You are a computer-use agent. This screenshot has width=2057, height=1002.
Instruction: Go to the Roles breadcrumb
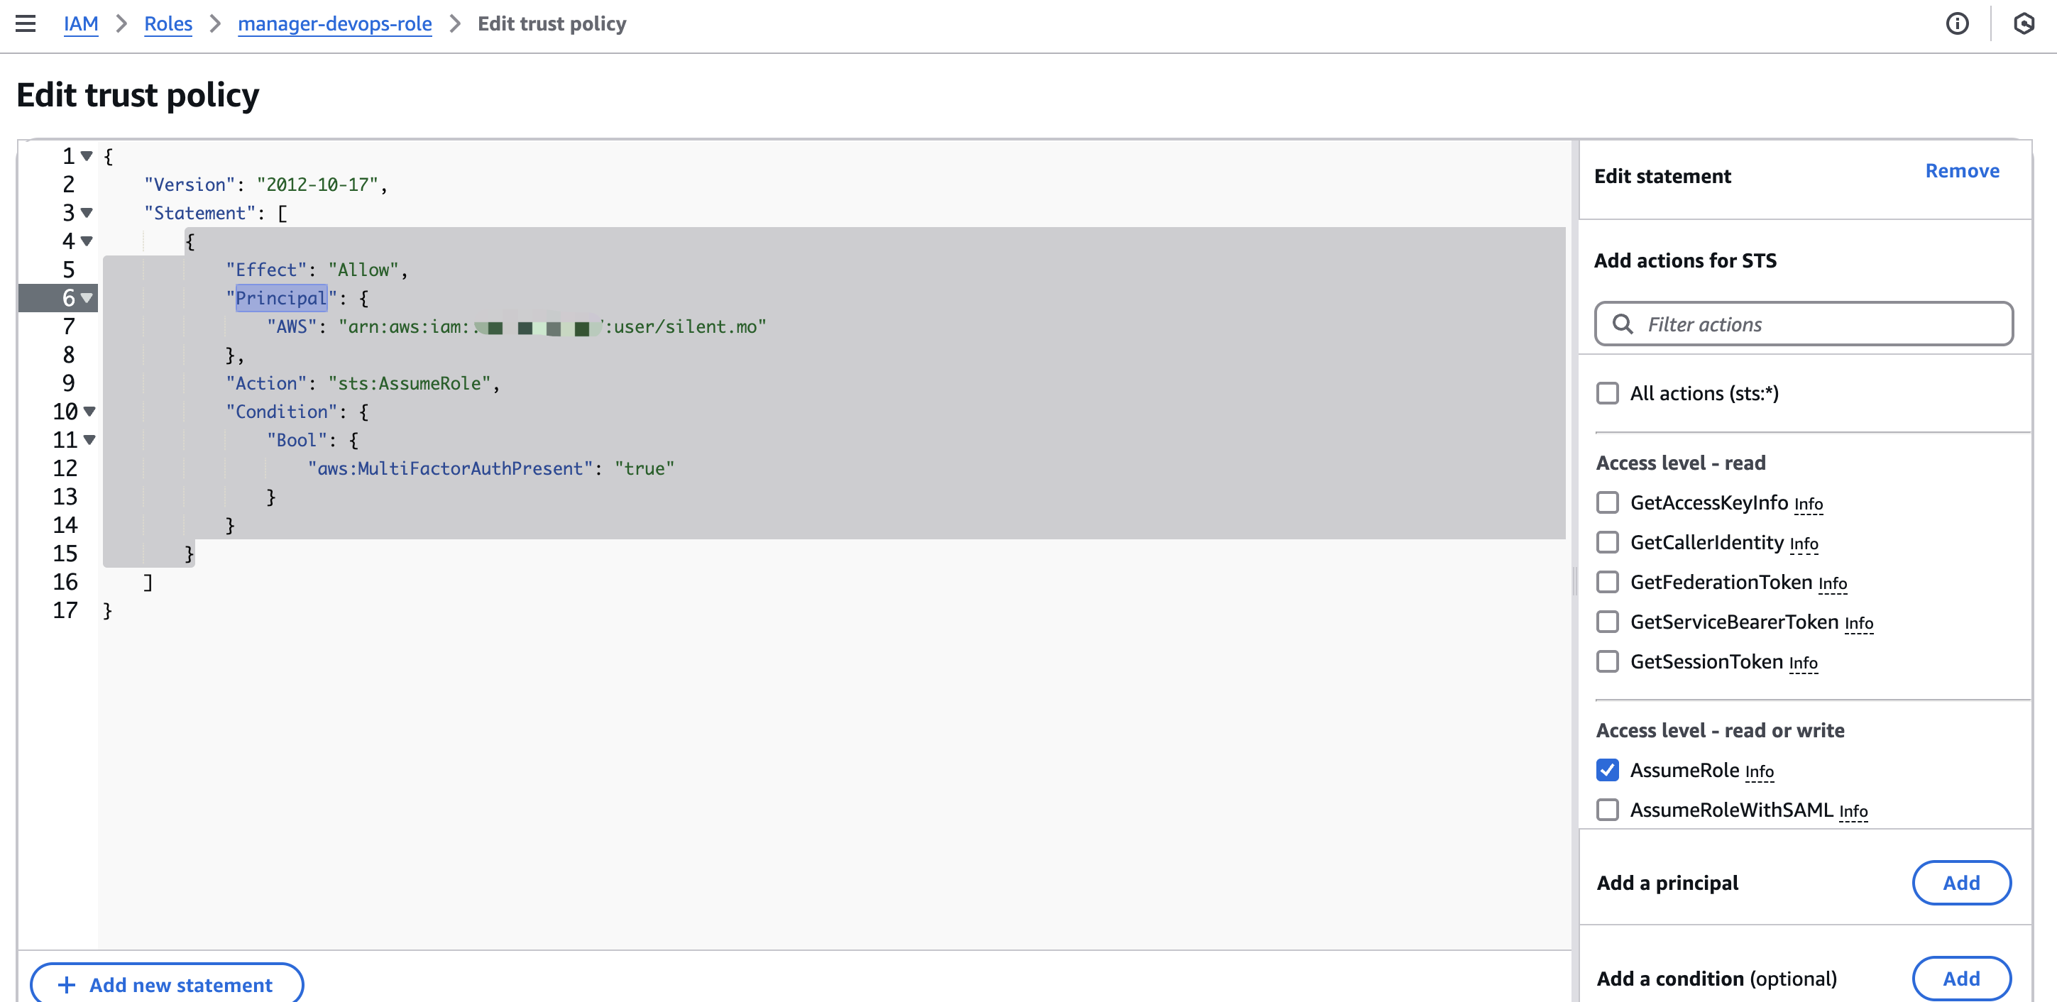pos(168,23)
